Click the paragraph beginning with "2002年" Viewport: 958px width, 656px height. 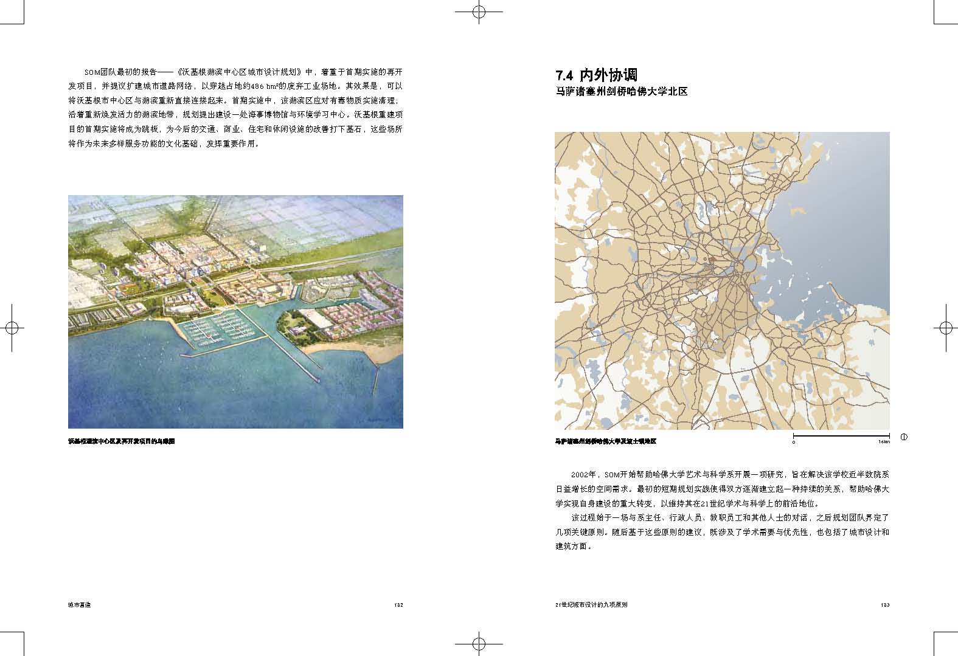[x=721, y=489]
